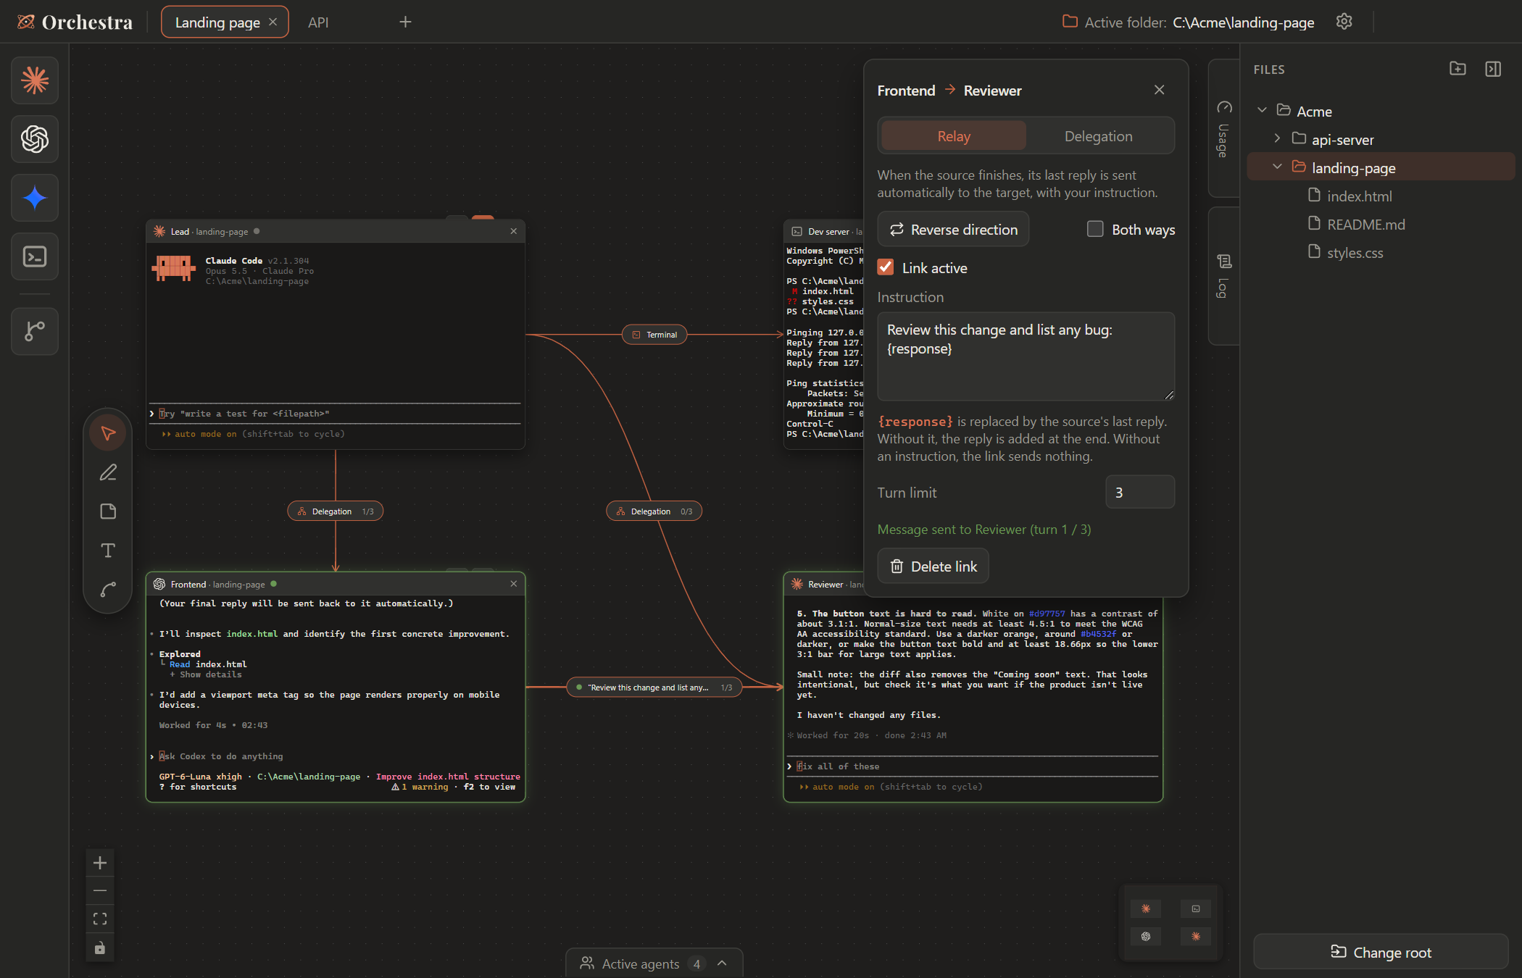1522x978 pixels.
Task: Open styles.css in the file tree
Action: coord(1355,252)
